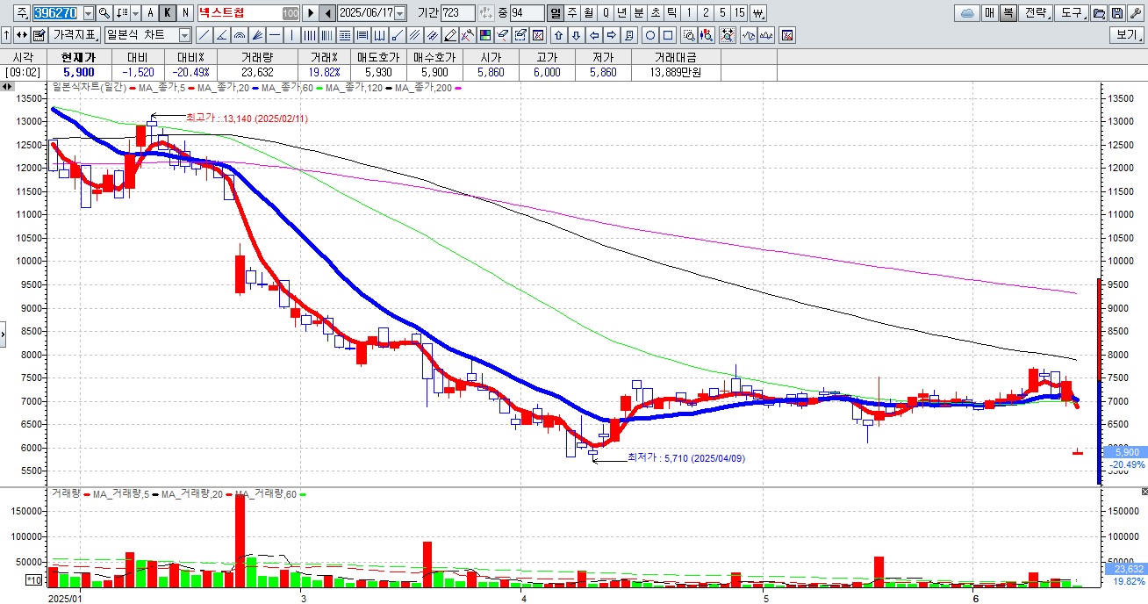Select the 5 interval preset
Image resolution: width=1148 pixels, height=604 pixels.
tap(722, 13)
